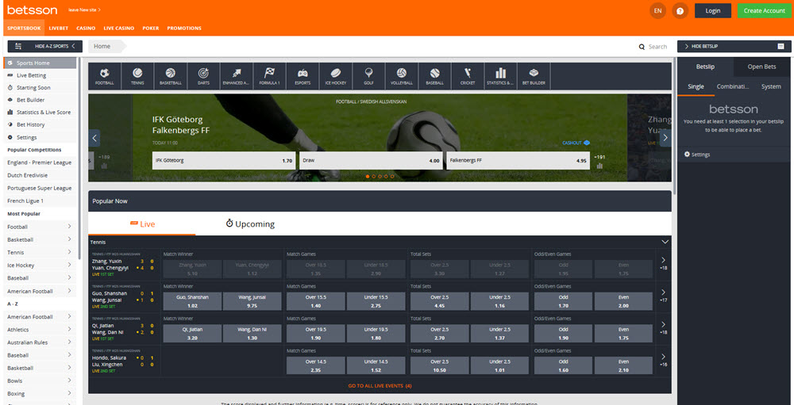Go to all live events link
794x405 pixels.
click(x=380, y=386)
